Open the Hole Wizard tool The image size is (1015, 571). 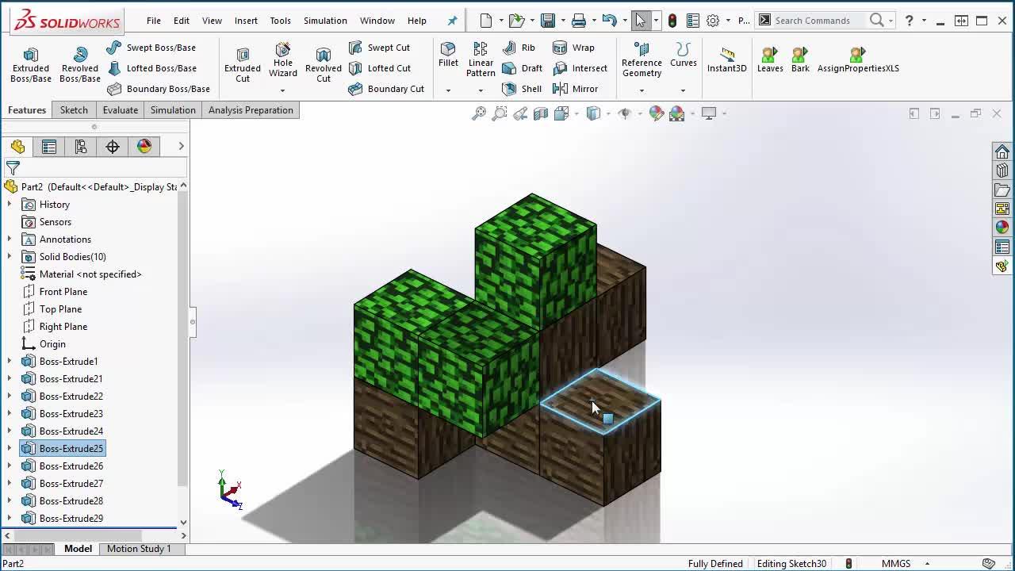282,63
